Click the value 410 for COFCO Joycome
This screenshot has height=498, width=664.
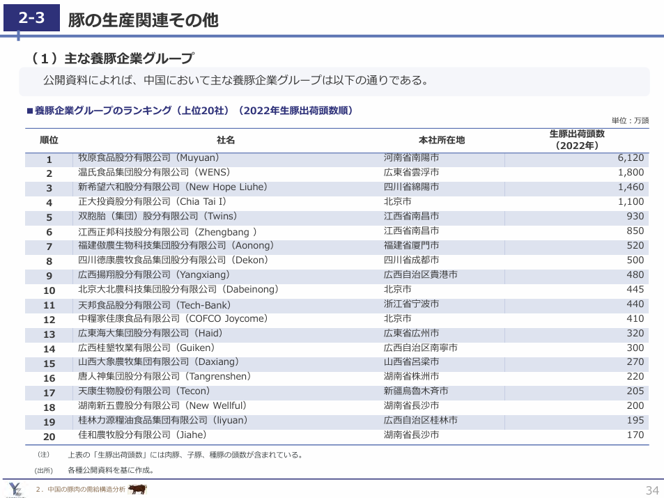pyautogui.click(x=635, y=318)
